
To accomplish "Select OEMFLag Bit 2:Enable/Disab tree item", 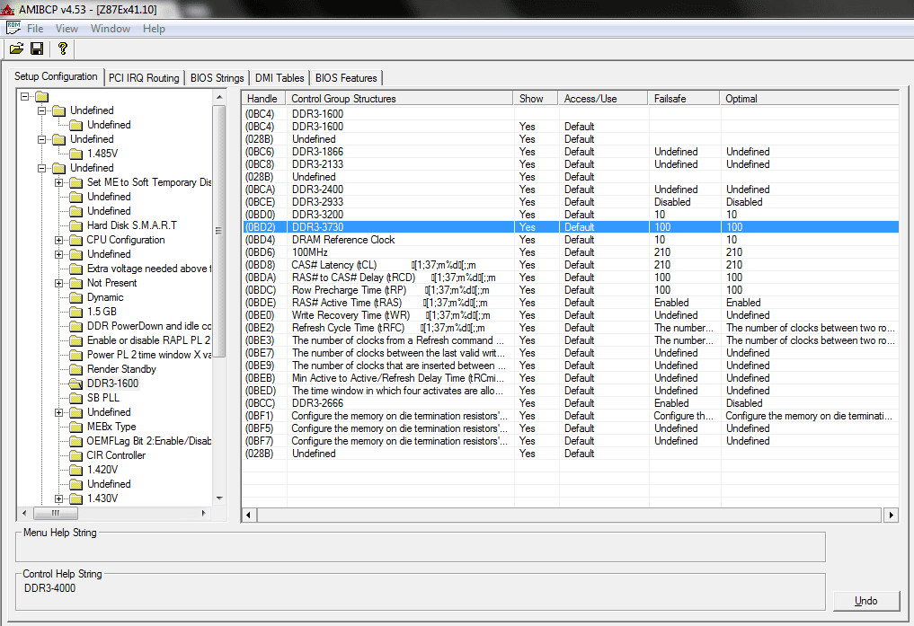I will (x=148, y=441).
